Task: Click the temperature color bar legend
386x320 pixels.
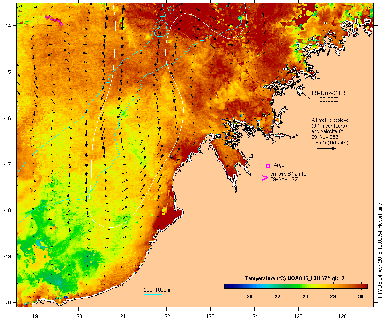Action: coord(296,286)
